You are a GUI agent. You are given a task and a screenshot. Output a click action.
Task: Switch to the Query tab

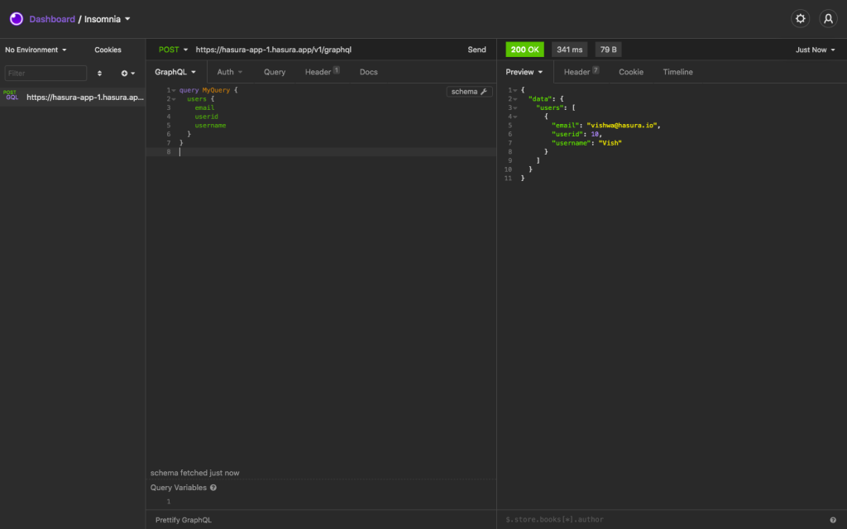pos(275,72)
